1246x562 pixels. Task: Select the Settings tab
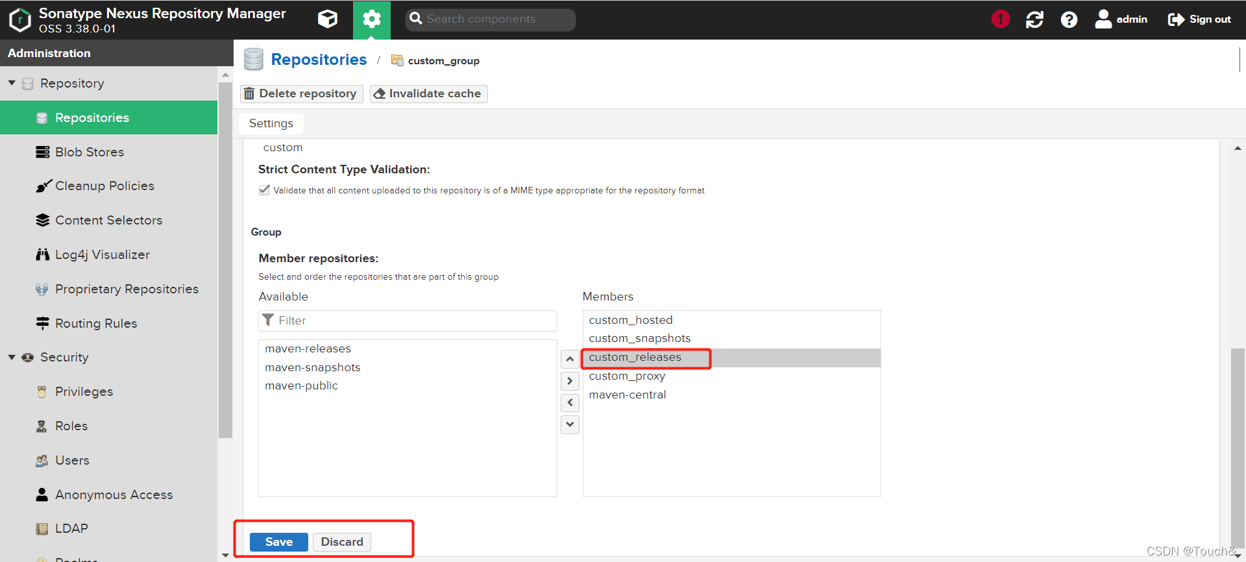271,123
